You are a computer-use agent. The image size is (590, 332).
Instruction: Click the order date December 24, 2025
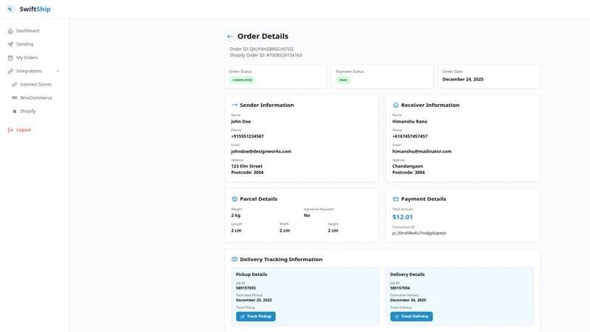point(463,80)
